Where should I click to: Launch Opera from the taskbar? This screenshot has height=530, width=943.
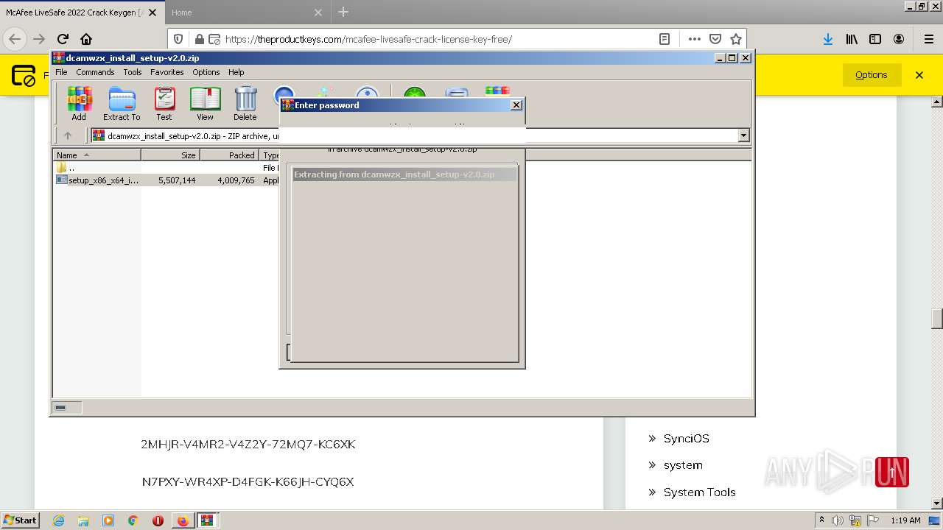pyautogui.click(x=158, y=520)
